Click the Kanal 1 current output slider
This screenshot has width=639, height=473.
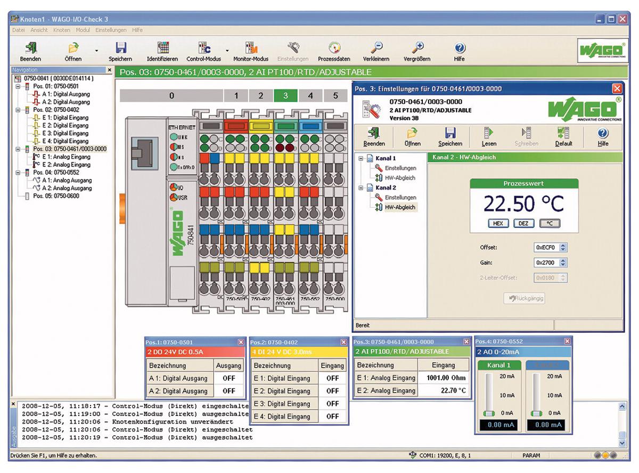(x=489, y=413)
